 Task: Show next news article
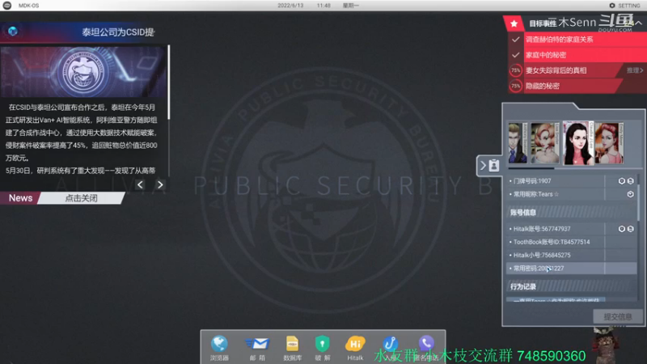[x=160, y=185]
